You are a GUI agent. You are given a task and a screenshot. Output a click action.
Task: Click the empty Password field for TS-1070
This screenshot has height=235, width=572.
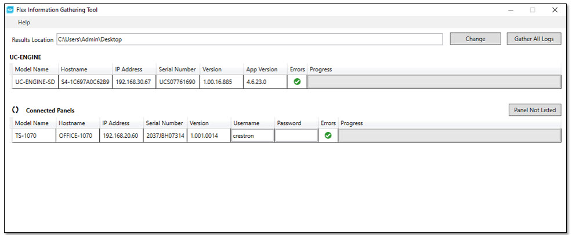[296, 135]
